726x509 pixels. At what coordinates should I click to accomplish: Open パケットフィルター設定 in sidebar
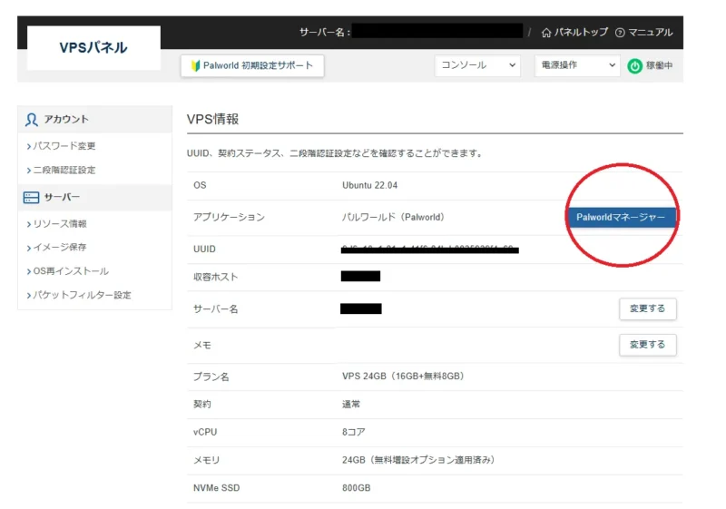pyautogui.click(x=82, y=295)
